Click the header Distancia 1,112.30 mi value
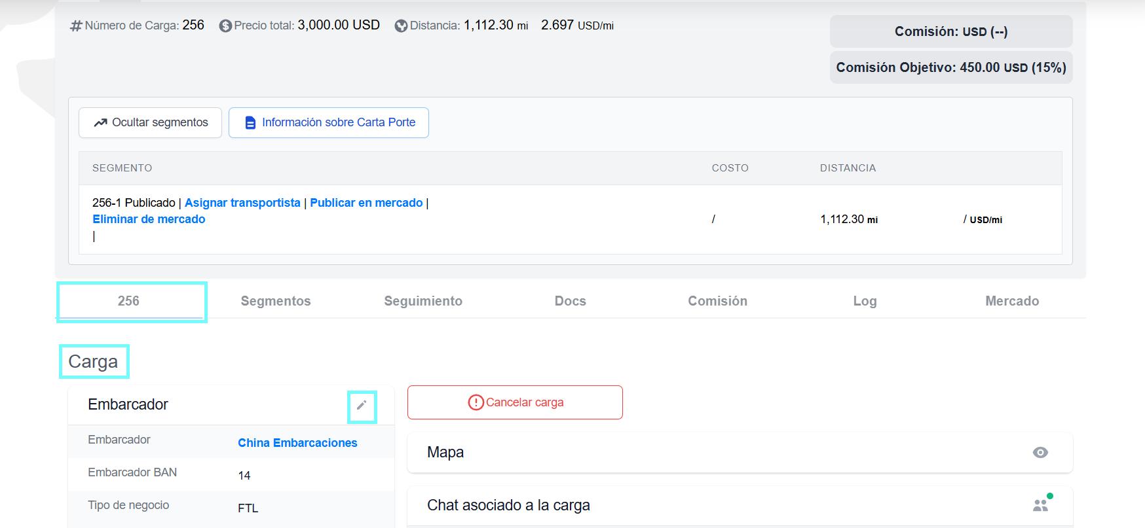Screen dimensions: 1145x528 pyautogui.click(x=496, y=25)
